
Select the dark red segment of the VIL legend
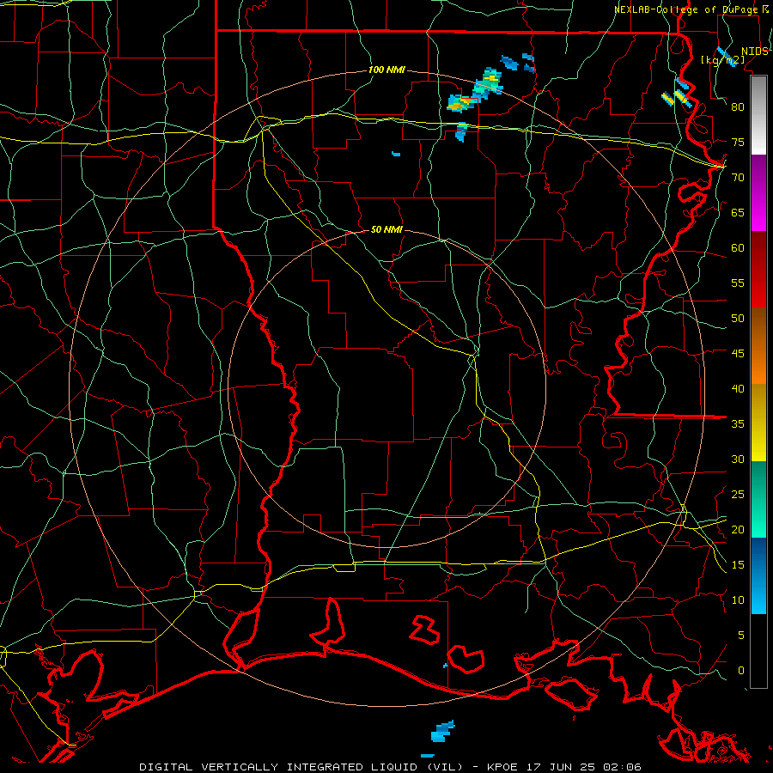pos(758,270)
